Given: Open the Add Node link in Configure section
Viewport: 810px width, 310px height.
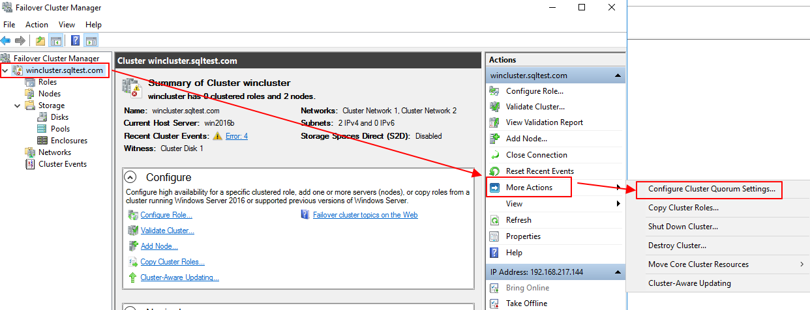Looking at the screenshot, I should pos(159,246).
